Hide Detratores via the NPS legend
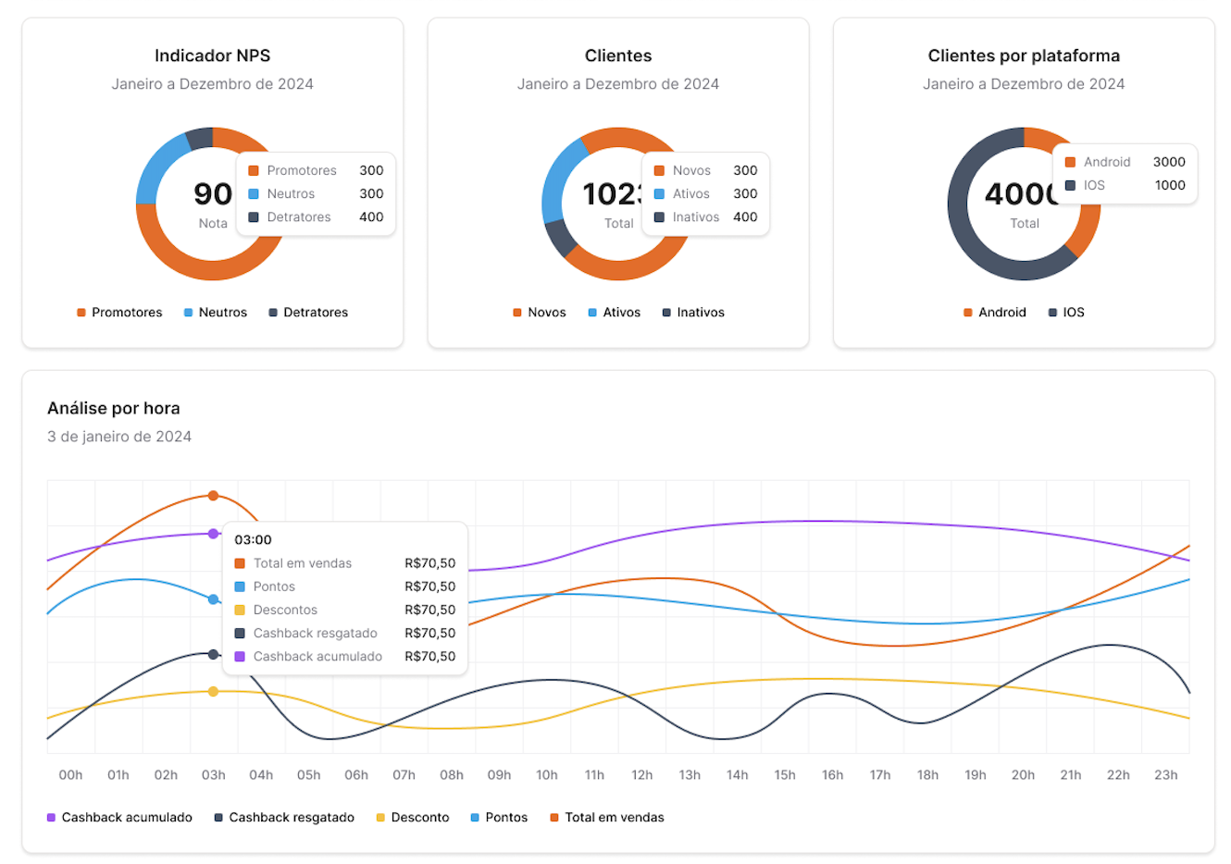1231x864 pixels. coord(308,313)
